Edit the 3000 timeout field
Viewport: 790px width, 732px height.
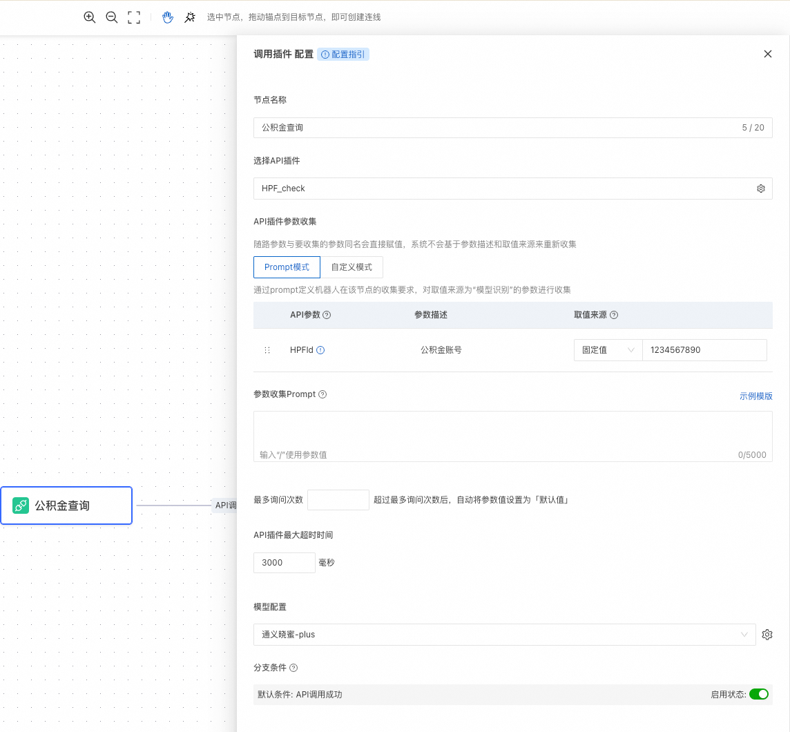(284, 563)
